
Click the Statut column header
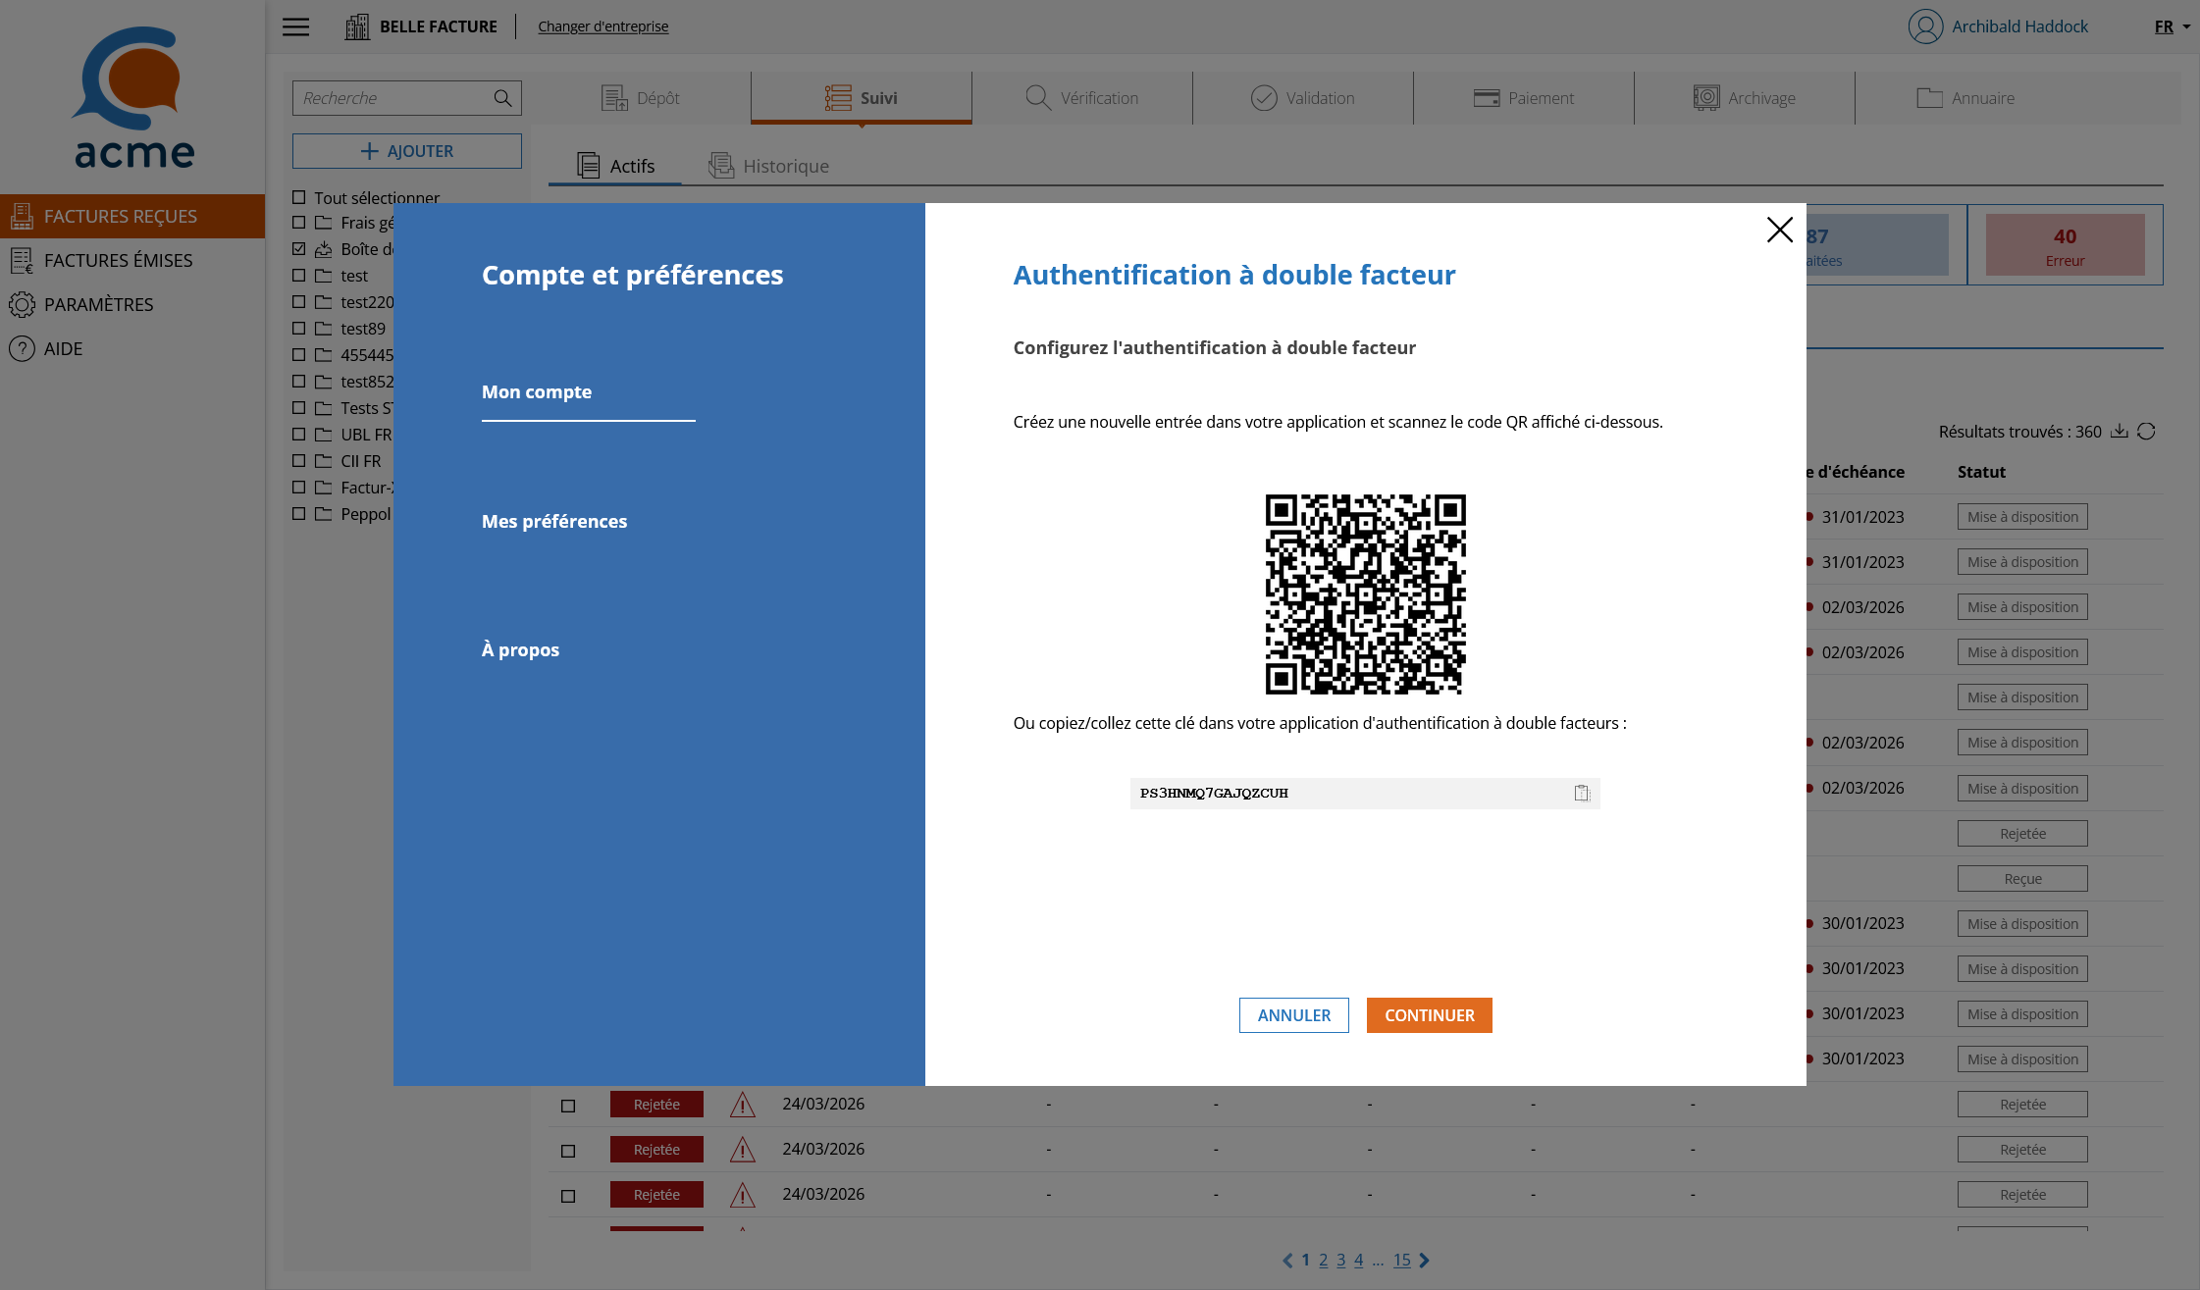[1981, 472]
